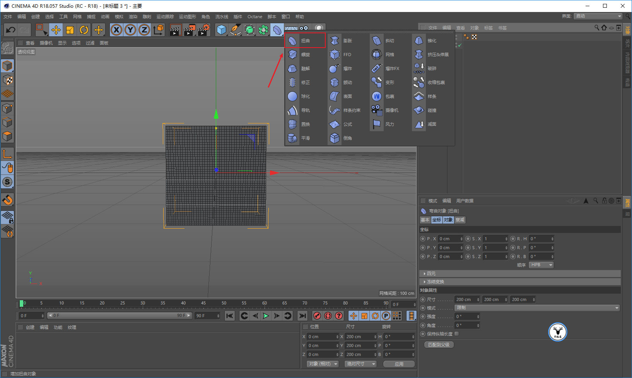632x378 pixels.
Task: Click the R.B keyframe radio dot
Action: pos(513,257)
